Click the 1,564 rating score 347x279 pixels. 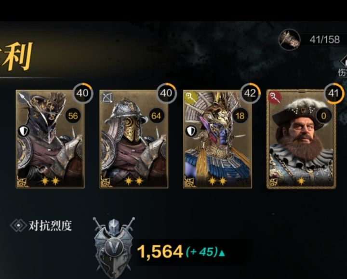[x=160, y=252]
